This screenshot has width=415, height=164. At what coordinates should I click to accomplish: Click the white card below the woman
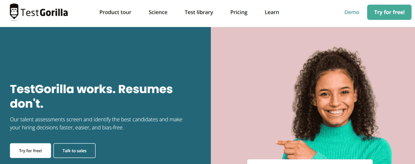310,162
